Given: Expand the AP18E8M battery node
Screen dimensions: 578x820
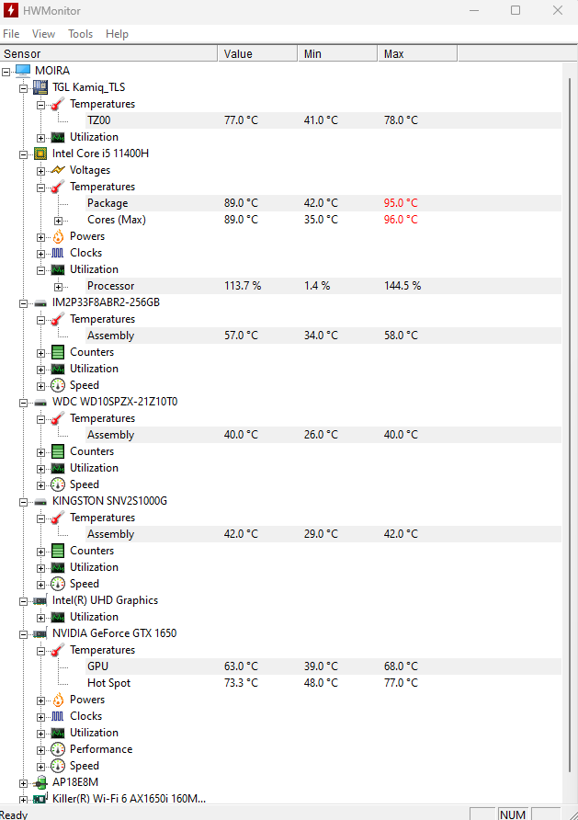Looking at the screenshot, I should pyautogui.click(x=23, y=783).
